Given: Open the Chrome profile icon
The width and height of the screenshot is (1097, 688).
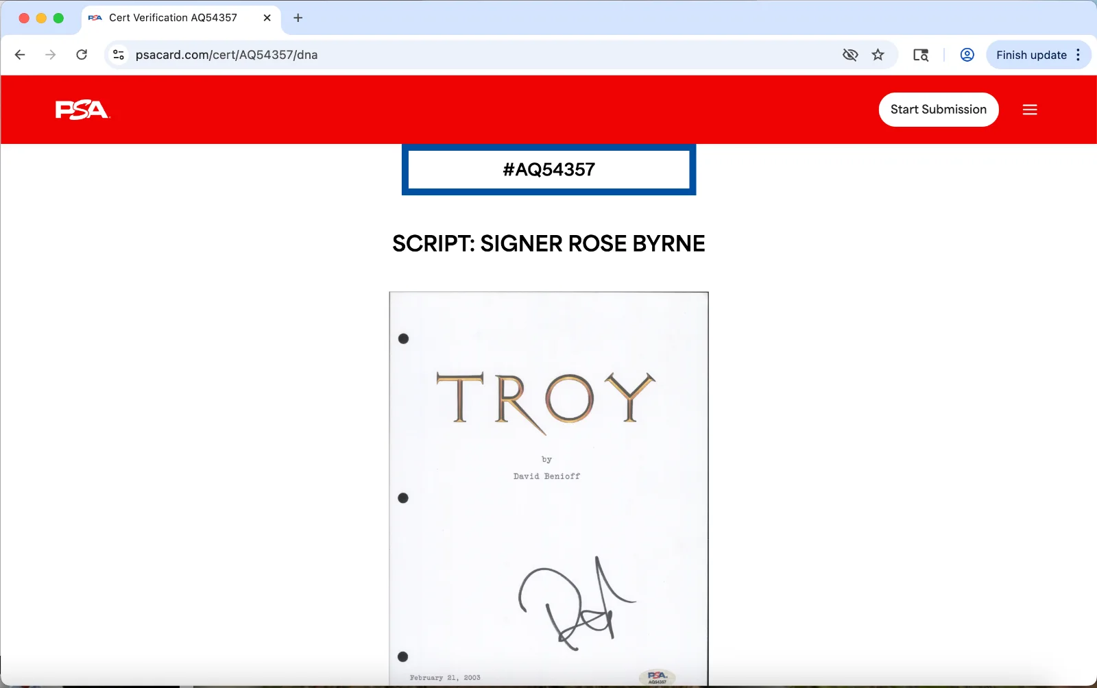Looking at the screenshot, I should click(967, 55).
